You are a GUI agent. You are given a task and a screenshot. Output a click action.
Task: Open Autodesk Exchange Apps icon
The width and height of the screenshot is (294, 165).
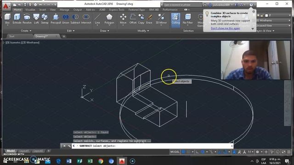(x=236, y=5)
